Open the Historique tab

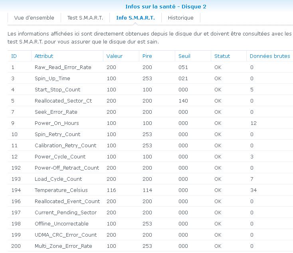click(x=181, y=18)
